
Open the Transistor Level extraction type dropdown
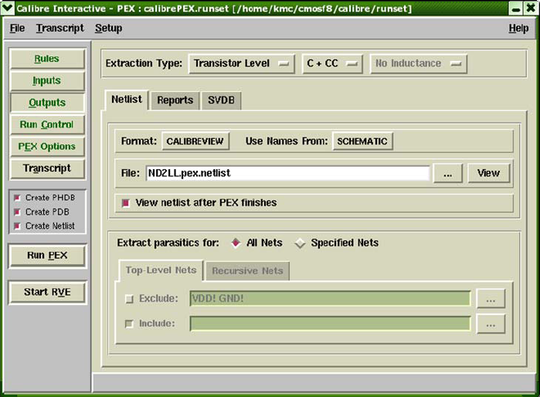click(x=241, y=63)
